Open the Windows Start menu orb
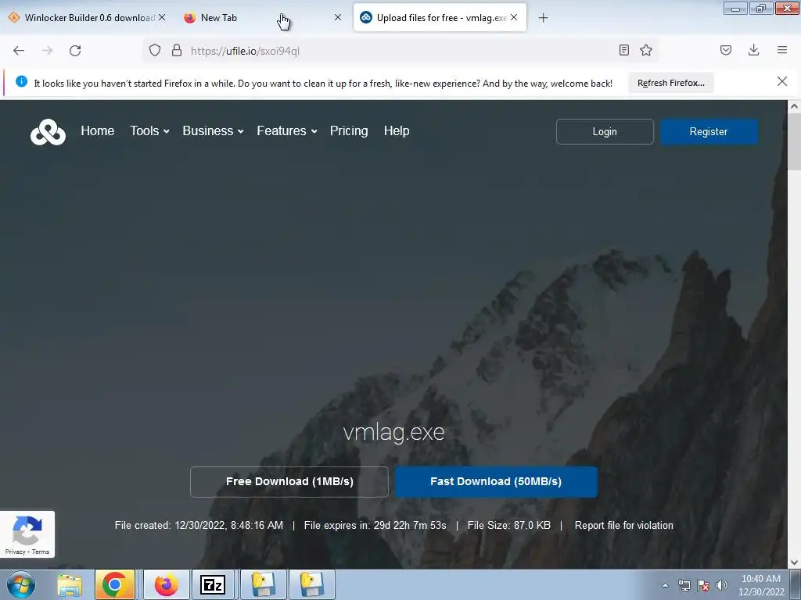This screenshot has height=600, width=801. coord(21,584)
